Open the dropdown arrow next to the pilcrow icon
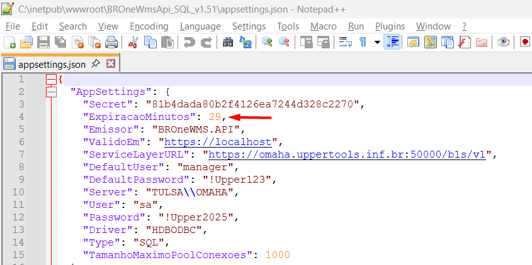 pos(377,42)
